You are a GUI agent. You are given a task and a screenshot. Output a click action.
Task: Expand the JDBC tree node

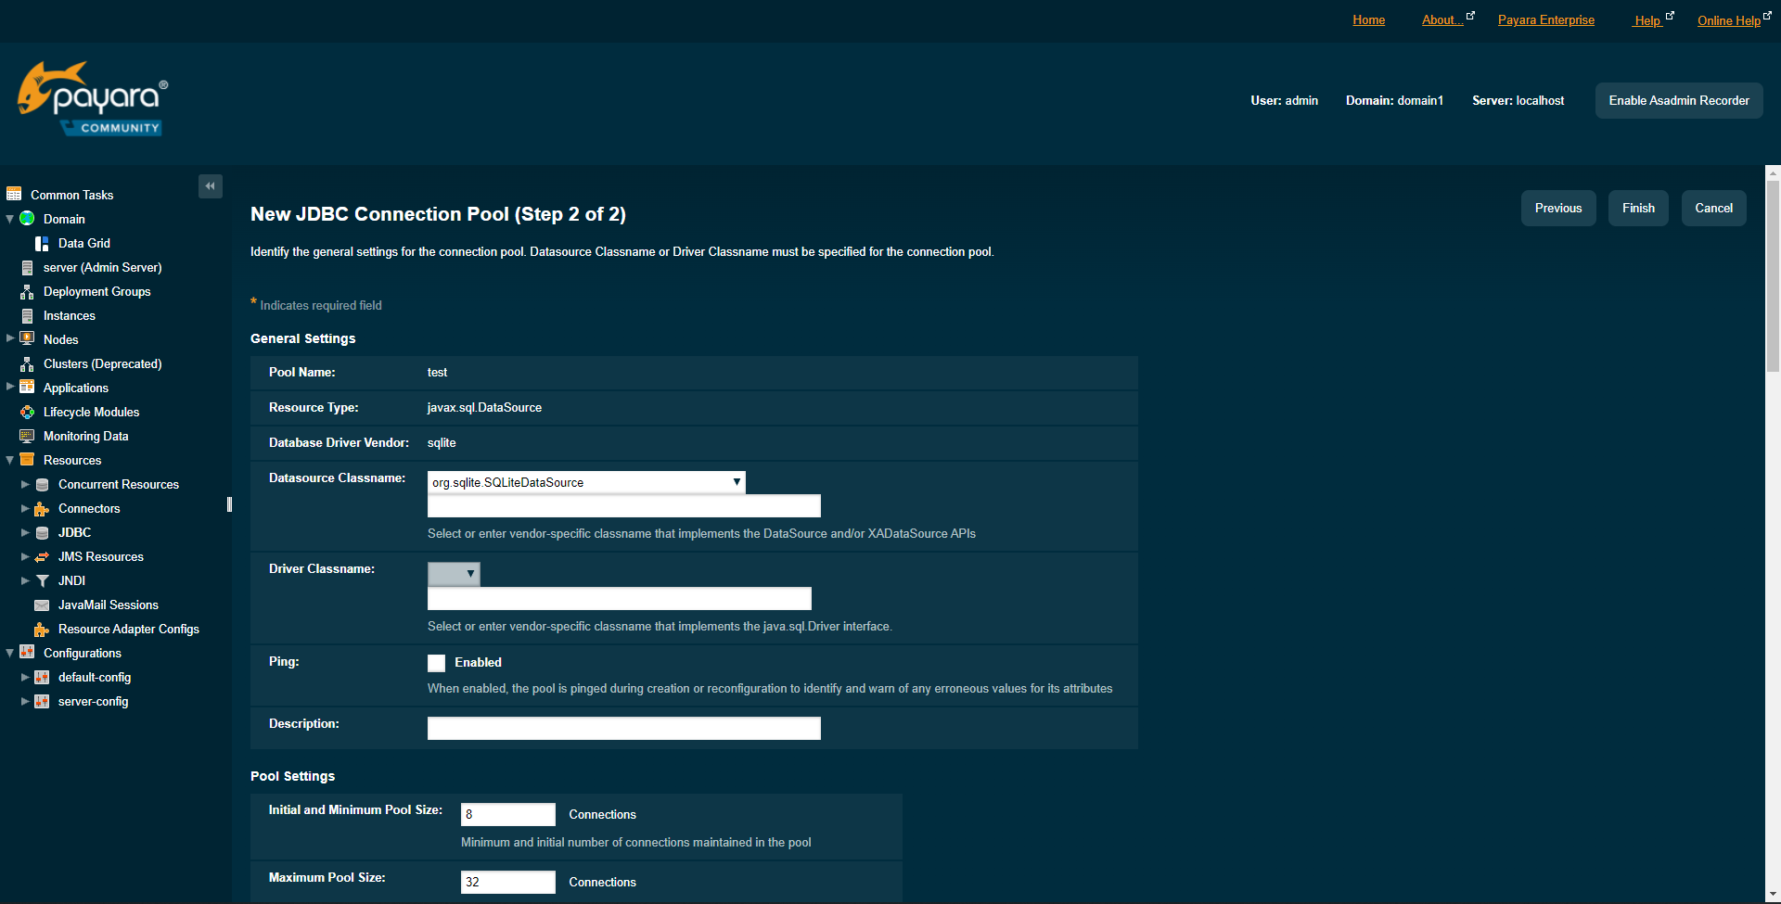pos(24,532)
